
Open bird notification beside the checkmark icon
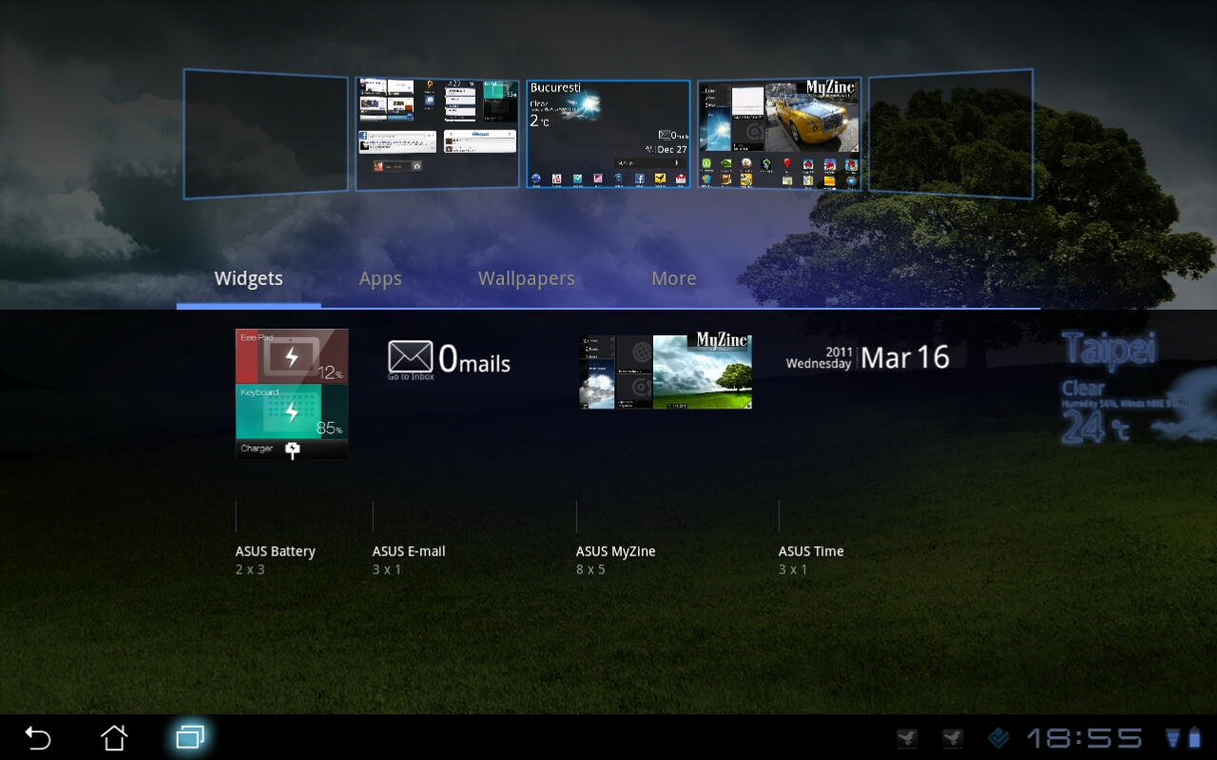(x=952, y=738)
